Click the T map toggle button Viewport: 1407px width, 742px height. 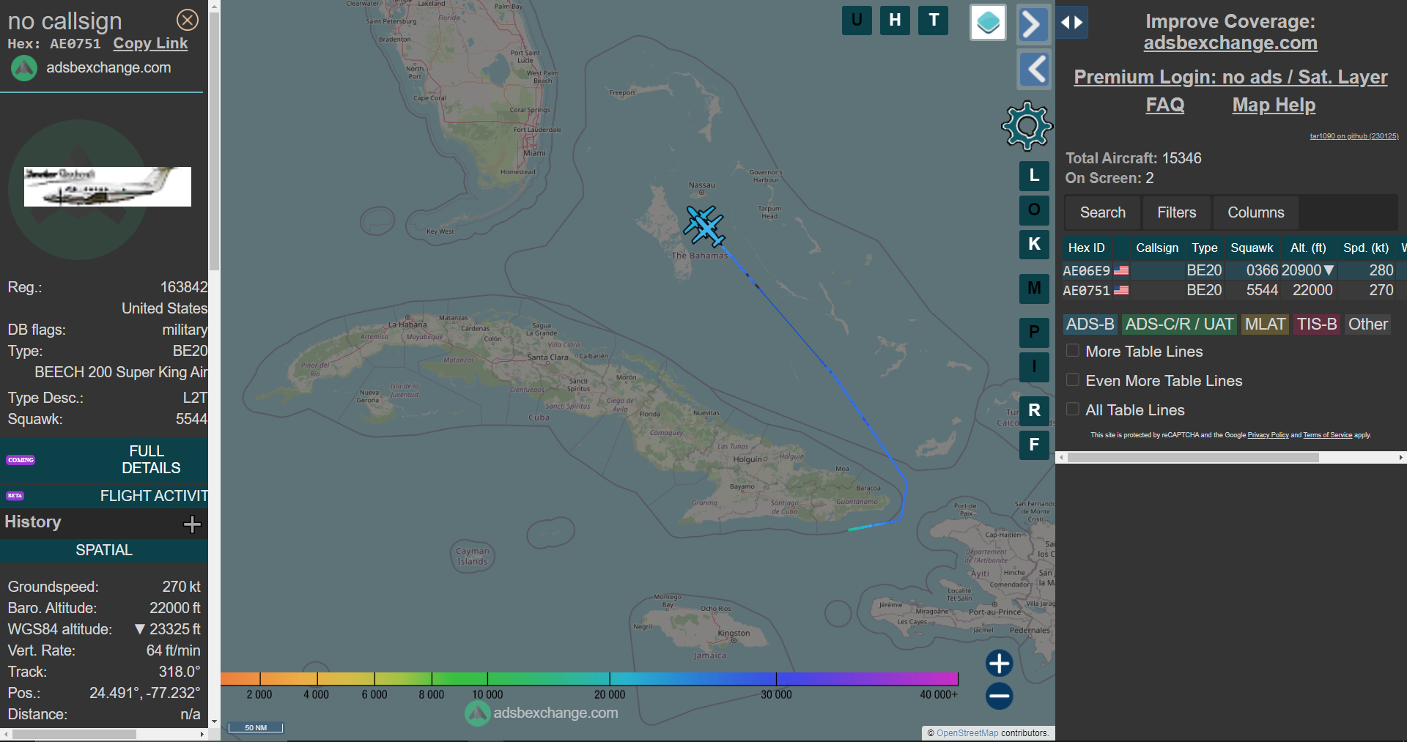(934, 21)
